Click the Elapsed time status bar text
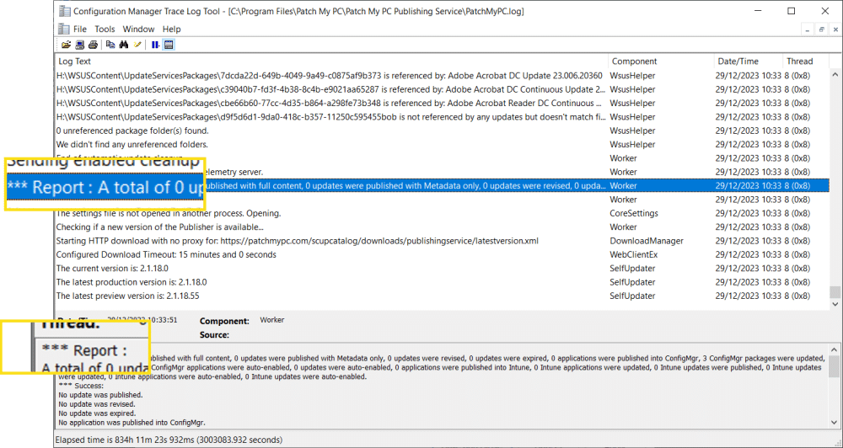 coord(169,440)
